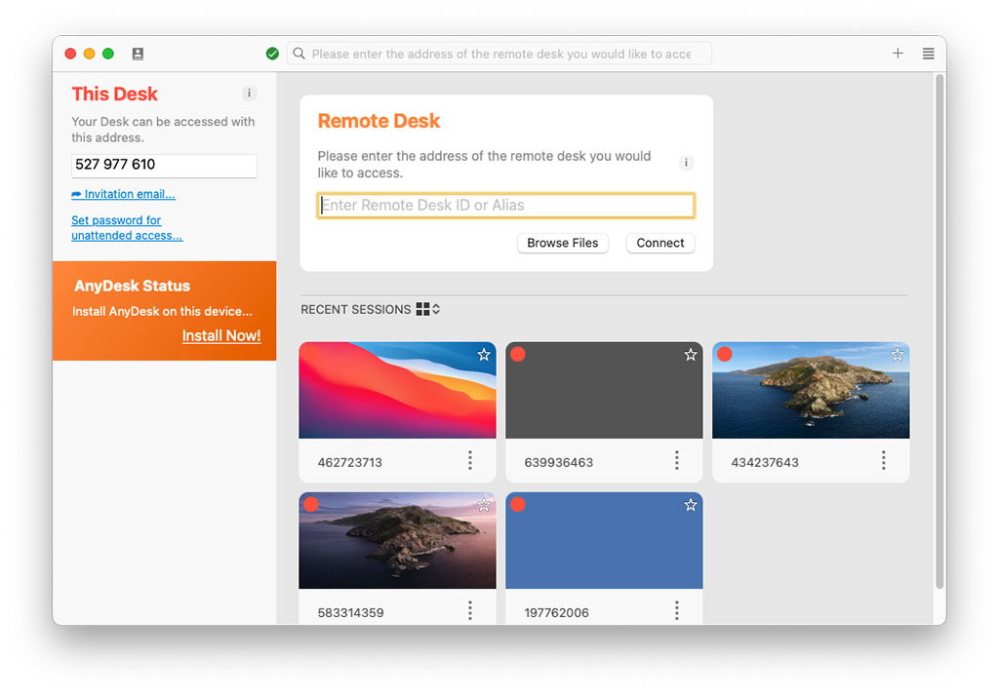Favorite session 583314359 with its star
This screenshot has height=695, width=999.
coord(484,505)
